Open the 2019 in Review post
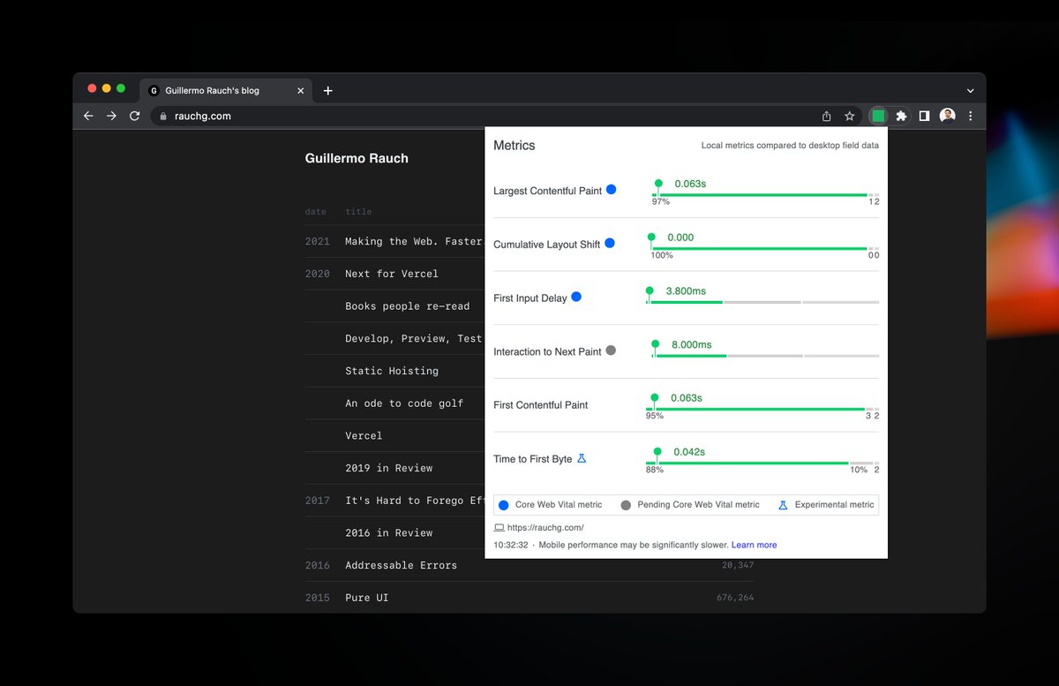Viewport: 1059px width, 686px height. pyautogui.click(x=388, y=468)
